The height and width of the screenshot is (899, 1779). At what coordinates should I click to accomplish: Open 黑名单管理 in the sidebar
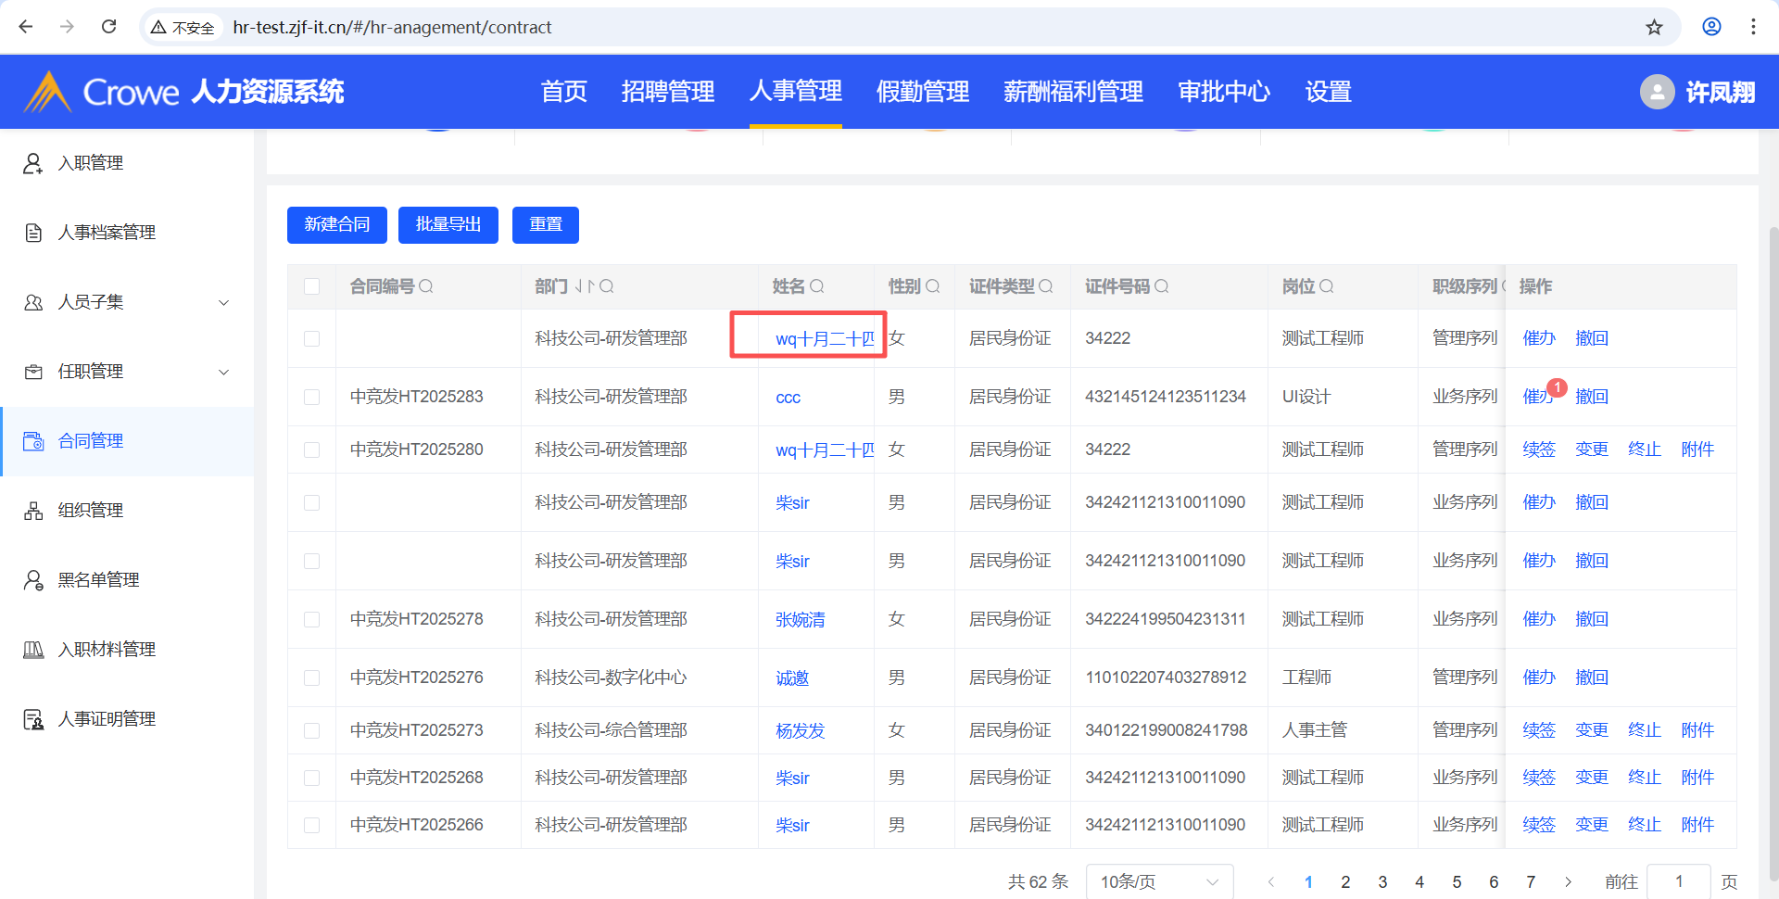(x=98, y=580)
